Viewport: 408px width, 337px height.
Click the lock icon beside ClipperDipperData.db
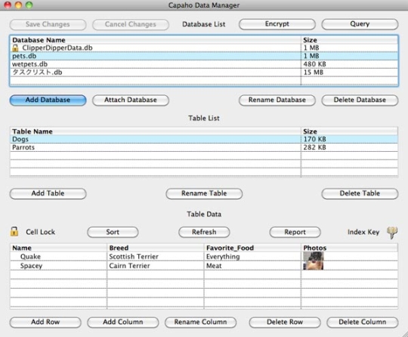pos(15,48)
